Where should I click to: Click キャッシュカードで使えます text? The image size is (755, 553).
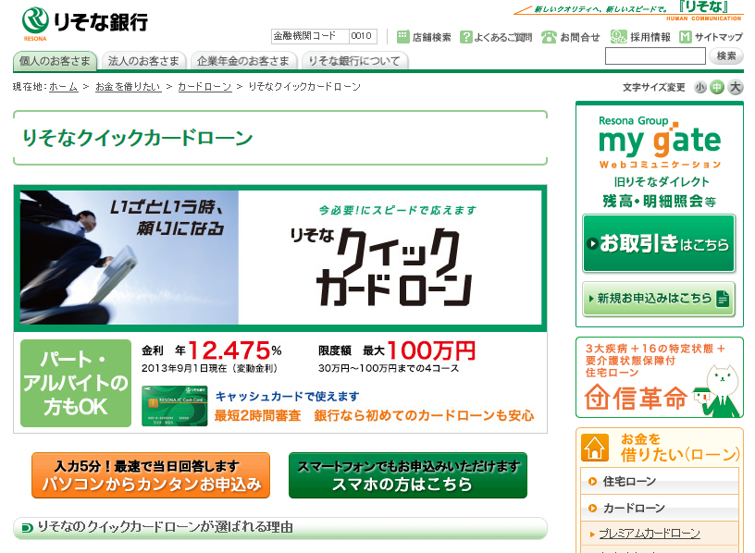pyautogui.click(x=287, y=396)
